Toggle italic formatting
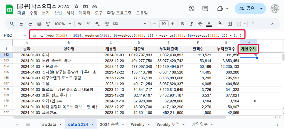The height and width of the screenshot is (129, 285). 191,24
